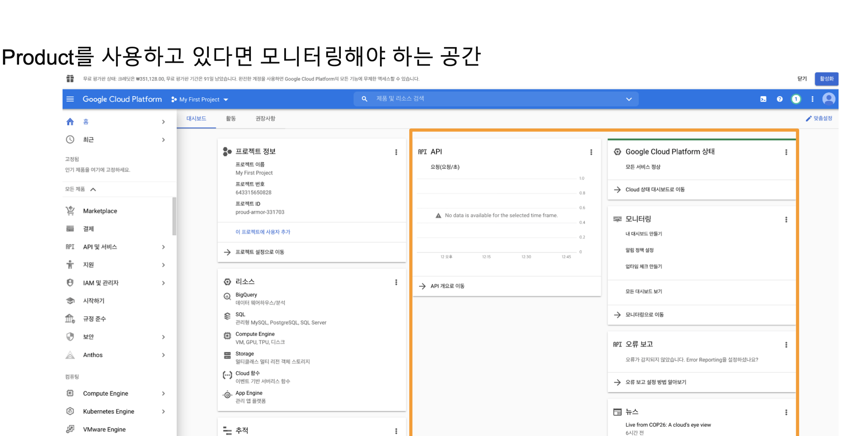Expand the IAM 및 관리자 submenu
This screenshot has width=866, height=436.
click(x=163, y=283)
